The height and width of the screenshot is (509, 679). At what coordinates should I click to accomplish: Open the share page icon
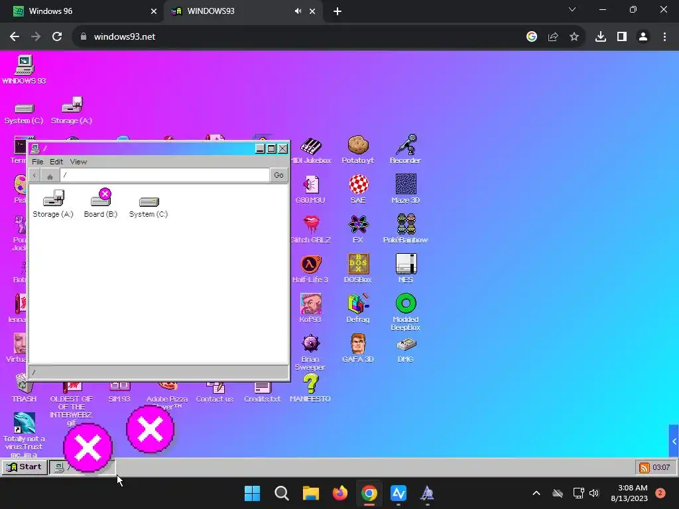553,37
